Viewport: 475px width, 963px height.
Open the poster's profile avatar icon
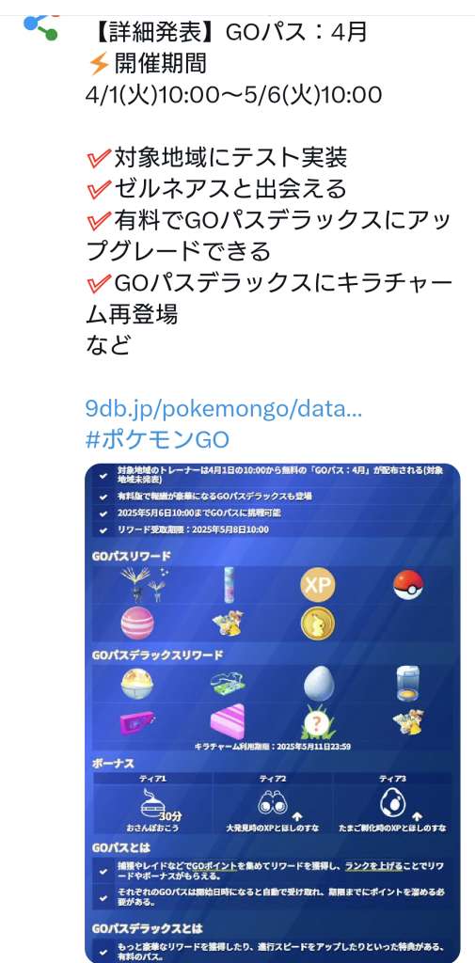tap(40, 25)
